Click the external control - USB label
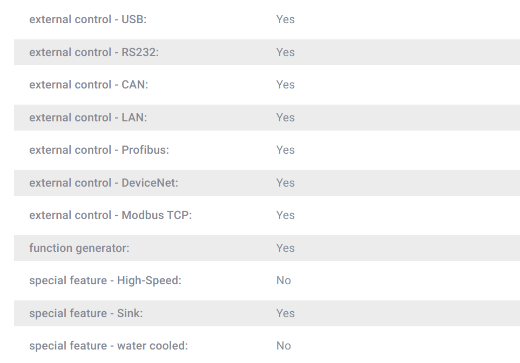 [88, 19]
